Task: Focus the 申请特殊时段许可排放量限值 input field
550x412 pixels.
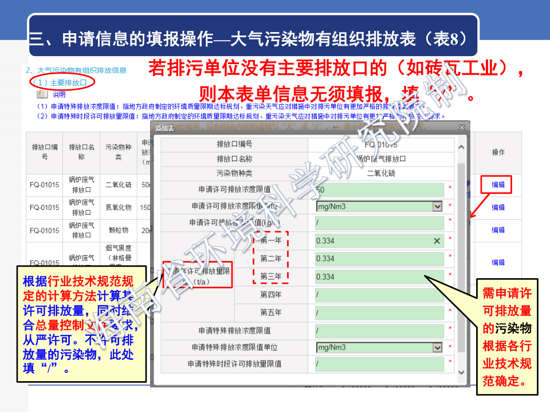Action: 379,364
